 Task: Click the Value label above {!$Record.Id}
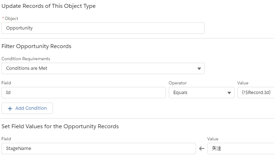pos(243,83)
